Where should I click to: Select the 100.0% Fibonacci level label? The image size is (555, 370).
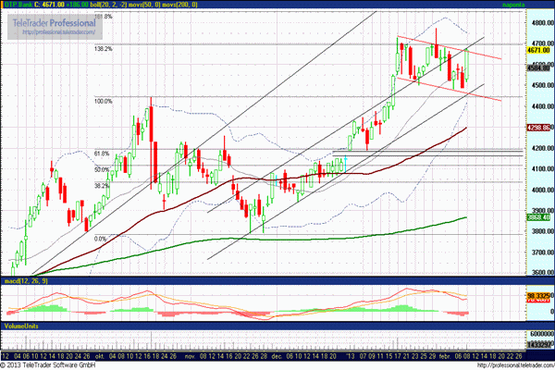pyautogui.click(x=103, y=101)
